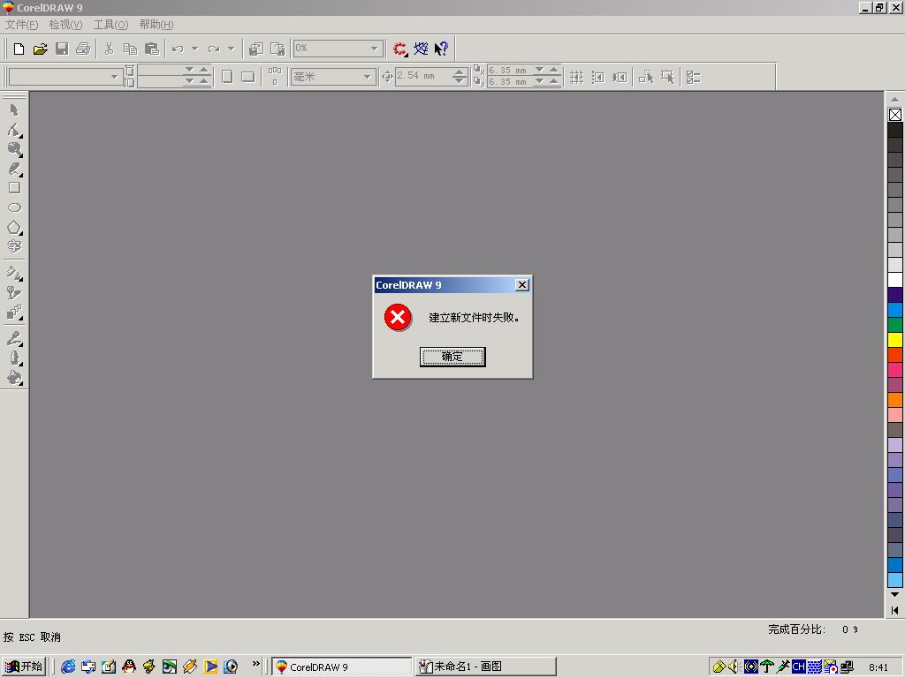The height and width of the screenshot is (678, 905).
Task: Open the Options icon on property bar
Action: pyautogui.click(x=693, y=78)
